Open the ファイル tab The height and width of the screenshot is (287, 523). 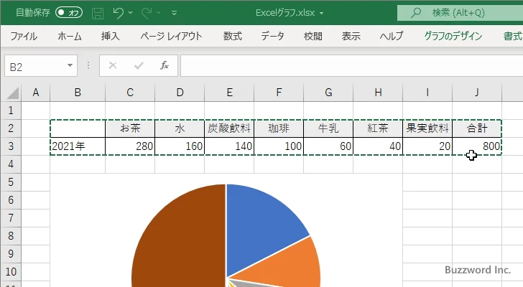pyautogui.click(x=24, y=36)
